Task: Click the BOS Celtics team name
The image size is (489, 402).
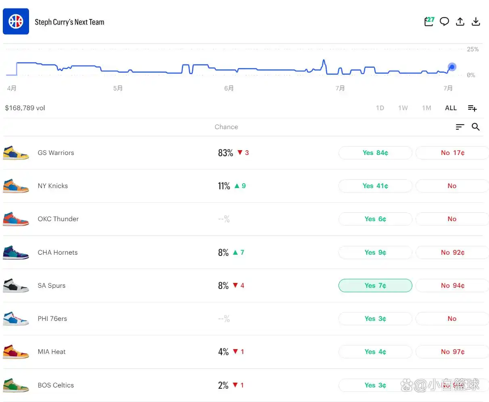Action: point(56,385)
